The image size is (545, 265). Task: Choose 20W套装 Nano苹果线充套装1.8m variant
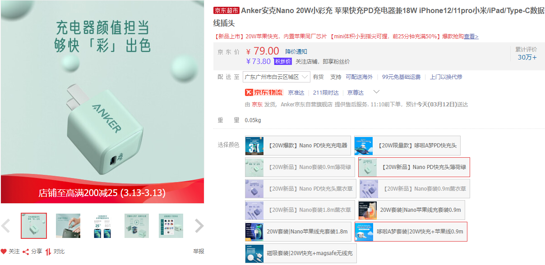pos(298,232)
